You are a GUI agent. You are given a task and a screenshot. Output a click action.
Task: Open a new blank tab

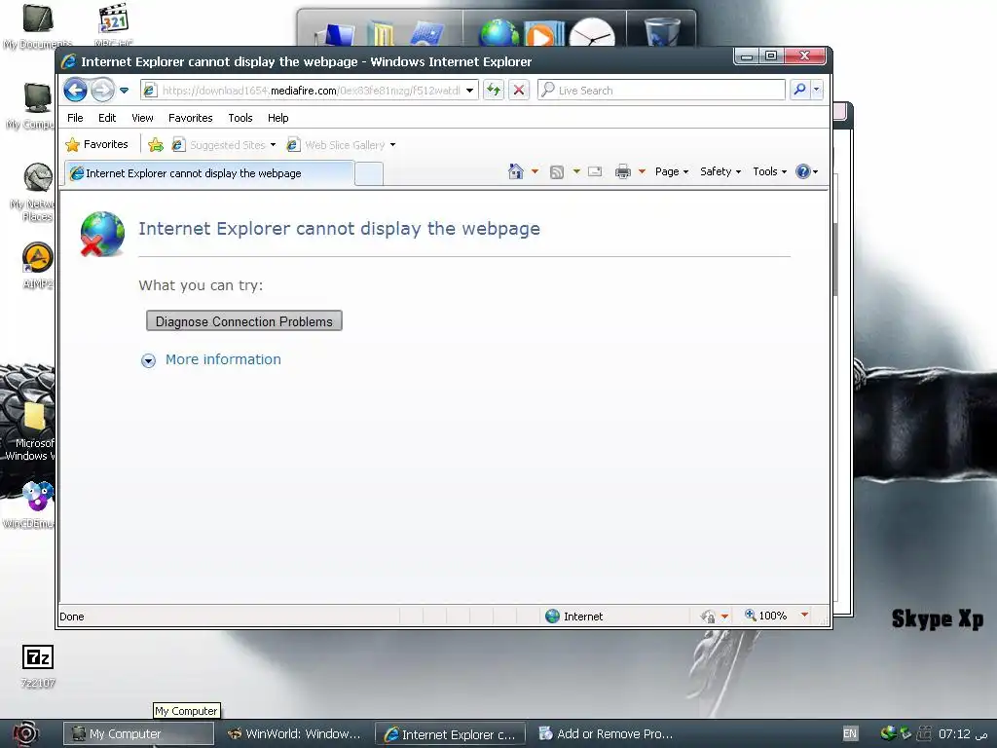[369, 173]
